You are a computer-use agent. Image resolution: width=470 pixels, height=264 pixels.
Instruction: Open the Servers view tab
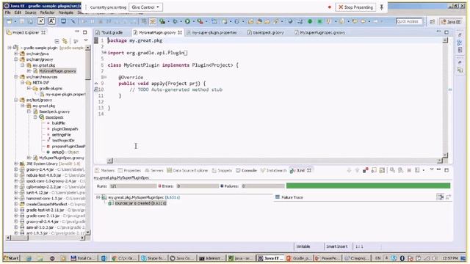click(154, 170)
